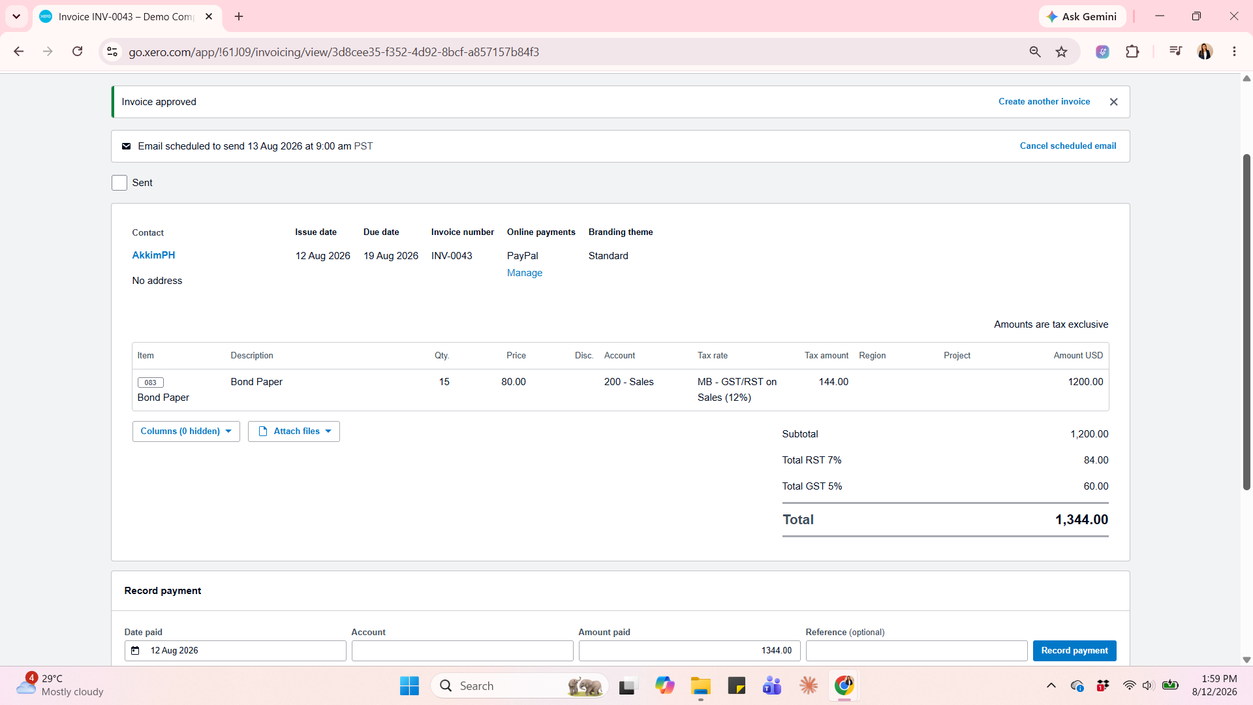1253x705 pixels.
Task: Tick the Sent checkbox
Action: click(119, 183)
